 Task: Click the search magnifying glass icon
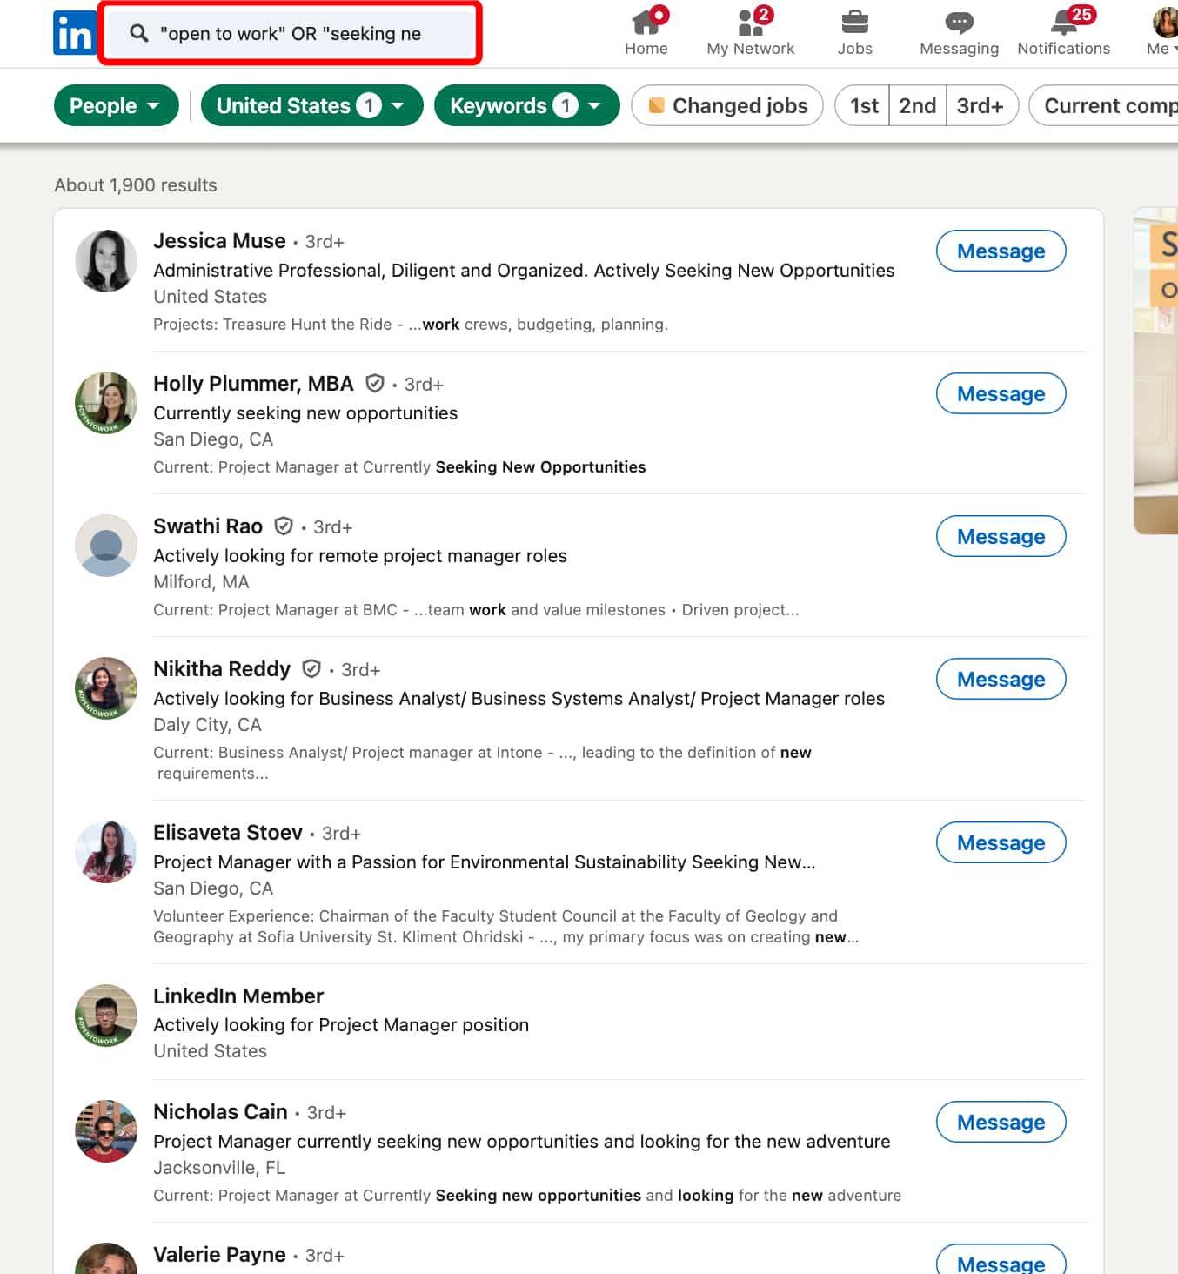(138, 33)
